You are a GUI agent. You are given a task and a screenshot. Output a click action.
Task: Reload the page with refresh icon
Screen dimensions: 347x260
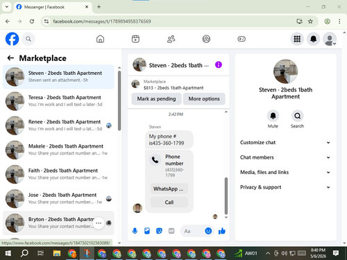click(32, 21)
